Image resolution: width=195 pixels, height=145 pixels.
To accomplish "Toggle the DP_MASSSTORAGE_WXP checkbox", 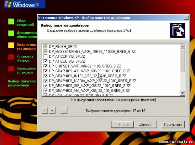I will tap(45, 52).
